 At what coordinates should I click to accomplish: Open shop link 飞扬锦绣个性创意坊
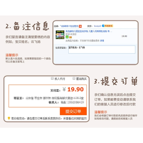(69, 26)
